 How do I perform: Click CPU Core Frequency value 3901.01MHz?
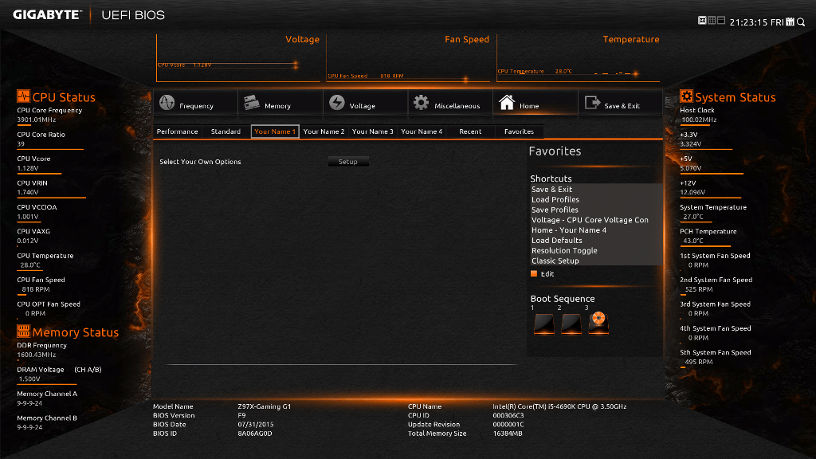[x=37, y=120]
